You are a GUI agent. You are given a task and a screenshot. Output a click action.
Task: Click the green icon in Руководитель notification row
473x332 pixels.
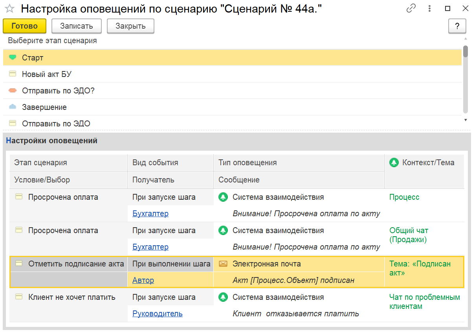click(x=223, y=297)
